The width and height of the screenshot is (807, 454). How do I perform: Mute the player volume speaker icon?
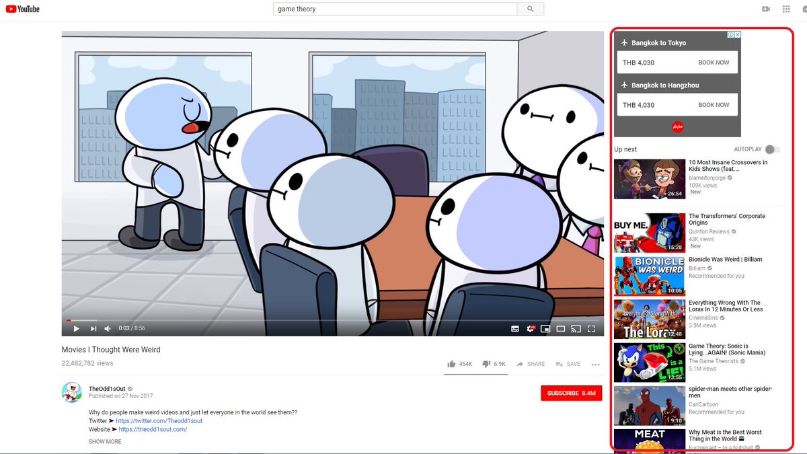coord(108,328)
